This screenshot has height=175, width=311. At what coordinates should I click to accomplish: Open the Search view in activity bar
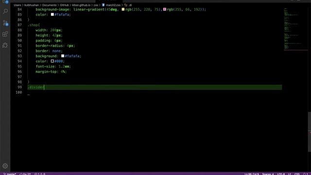click(5, 11)
